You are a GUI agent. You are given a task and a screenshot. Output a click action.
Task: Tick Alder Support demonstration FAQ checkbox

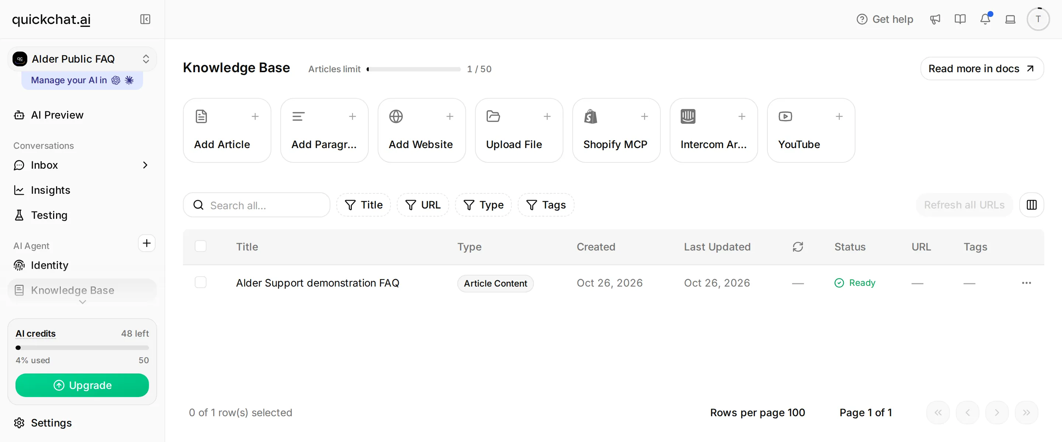(x=200, y=283)
